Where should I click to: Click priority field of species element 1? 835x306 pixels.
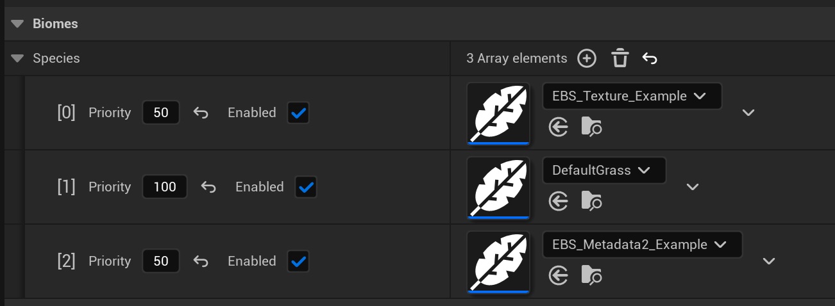[165, 188]
